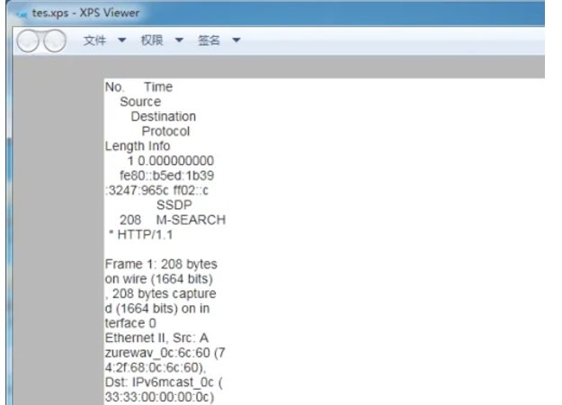Click the "Dst: IPv6mcast_0c (" line
562x405 pixels.
point(164,383)
